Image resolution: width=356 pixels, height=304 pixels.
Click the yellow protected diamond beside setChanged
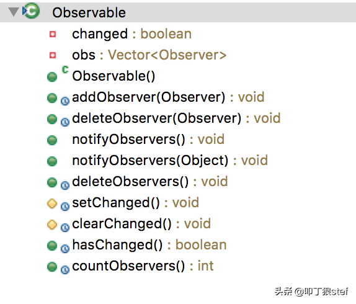tap(52, 203)
